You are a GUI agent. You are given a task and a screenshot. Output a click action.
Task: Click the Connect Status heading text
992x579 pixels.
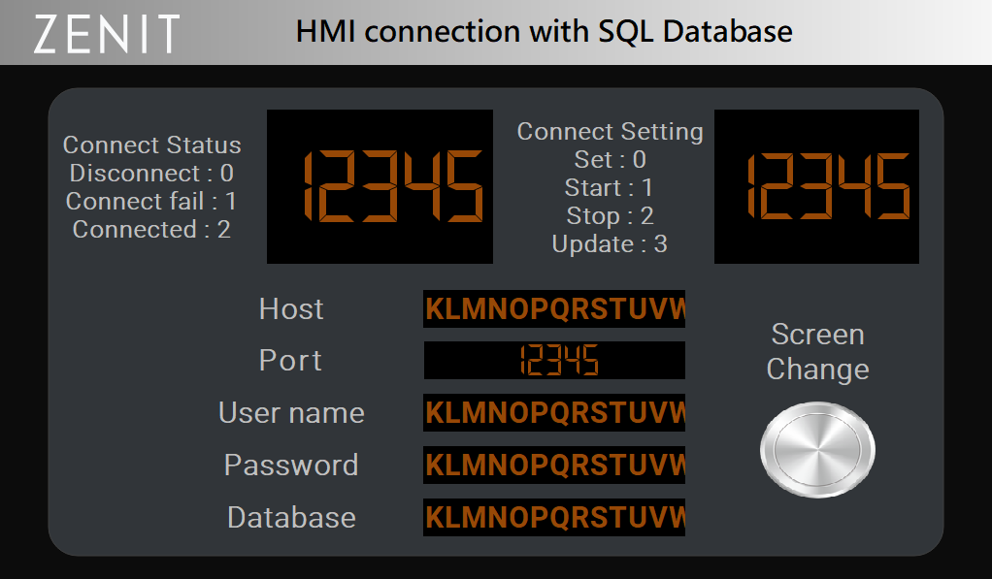pyautogui.click(x=151, y=145)
